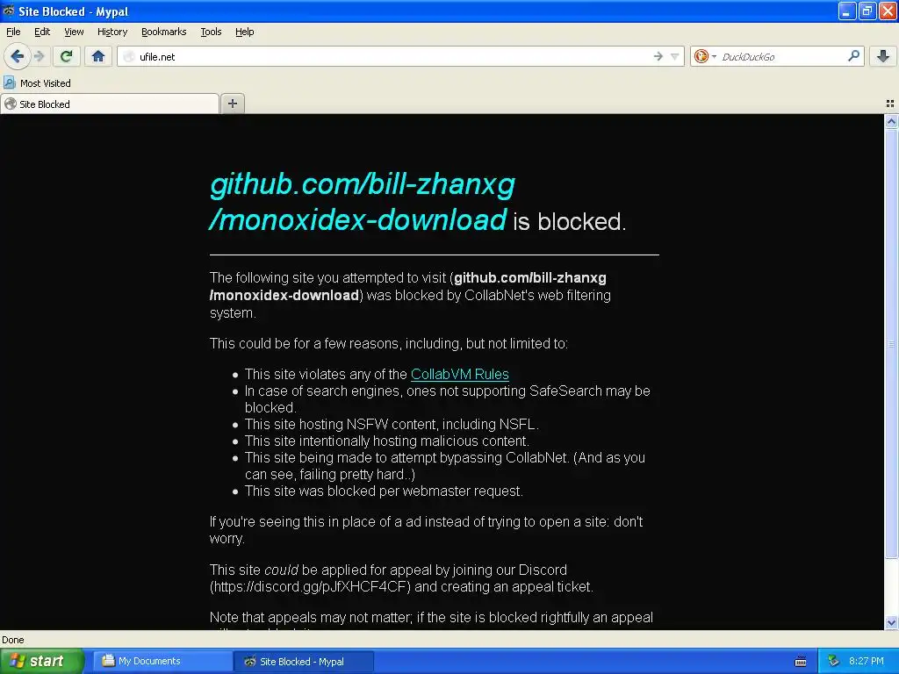Go back with the Back arrow button

click(x=18, y=56)
